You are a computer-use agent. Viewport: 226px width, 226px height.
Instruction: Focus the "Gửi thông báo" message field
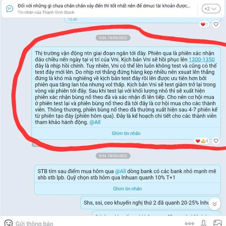(34, 223)
